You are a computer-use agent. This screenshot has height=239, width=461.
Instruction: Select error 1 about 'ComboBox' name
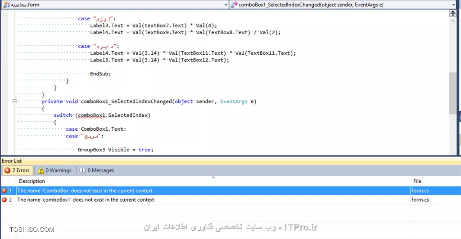(x=230, y=190)
